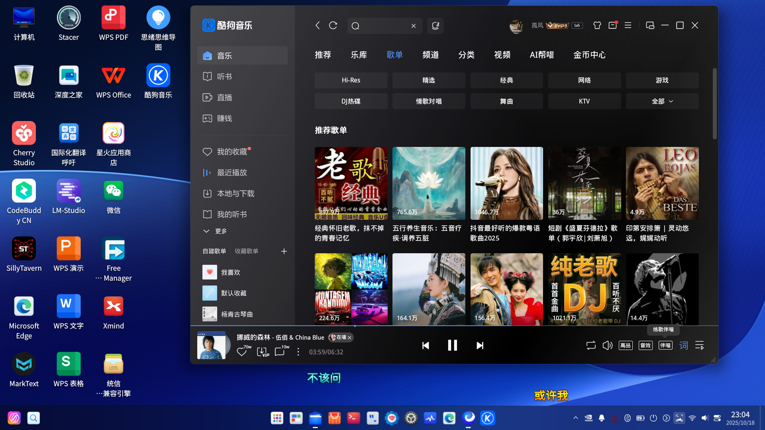765x430 pixels.
Task: Refresh the KuGou page
Action: [333, 25]
